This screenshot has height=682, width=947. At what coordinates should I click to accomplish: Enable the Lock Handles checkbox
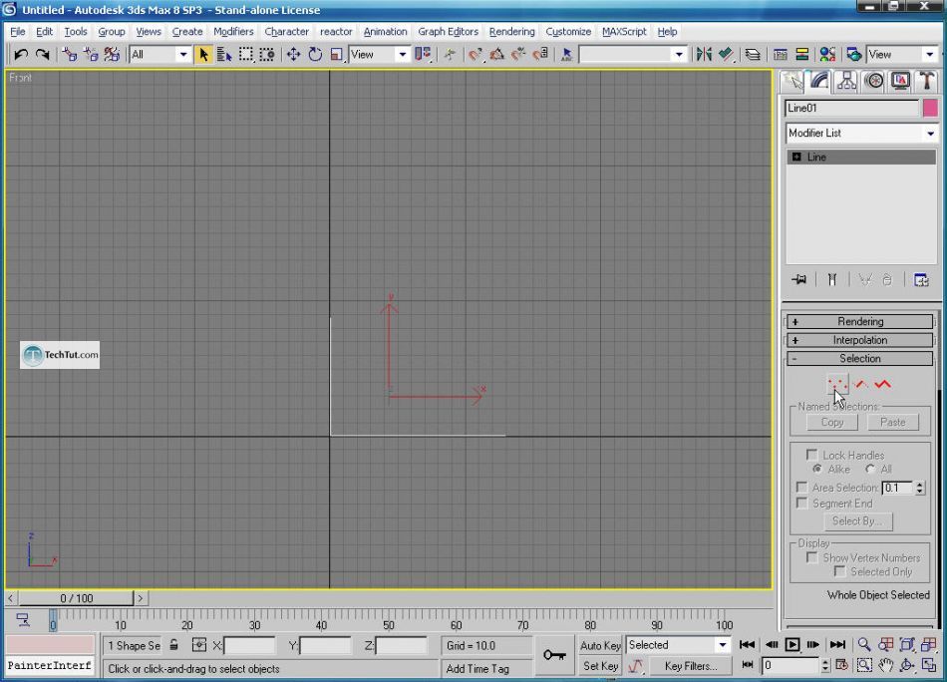[811, 455]
